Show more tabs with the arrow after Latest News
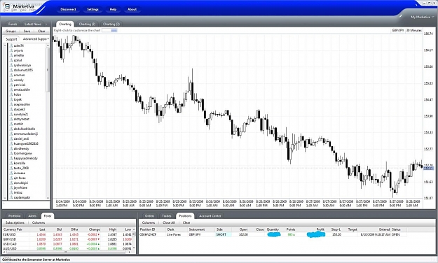 (47, 24)
